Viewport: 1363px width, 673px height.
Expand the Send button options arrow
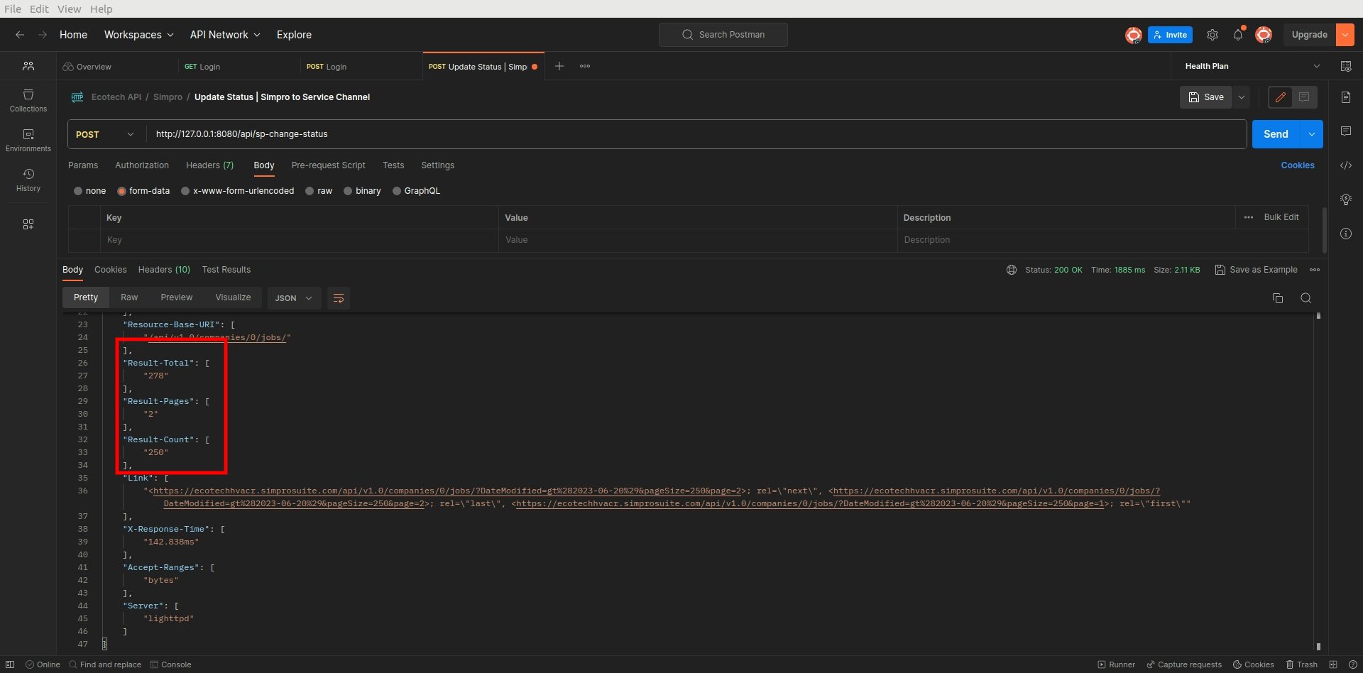[x=1312, y=134]
